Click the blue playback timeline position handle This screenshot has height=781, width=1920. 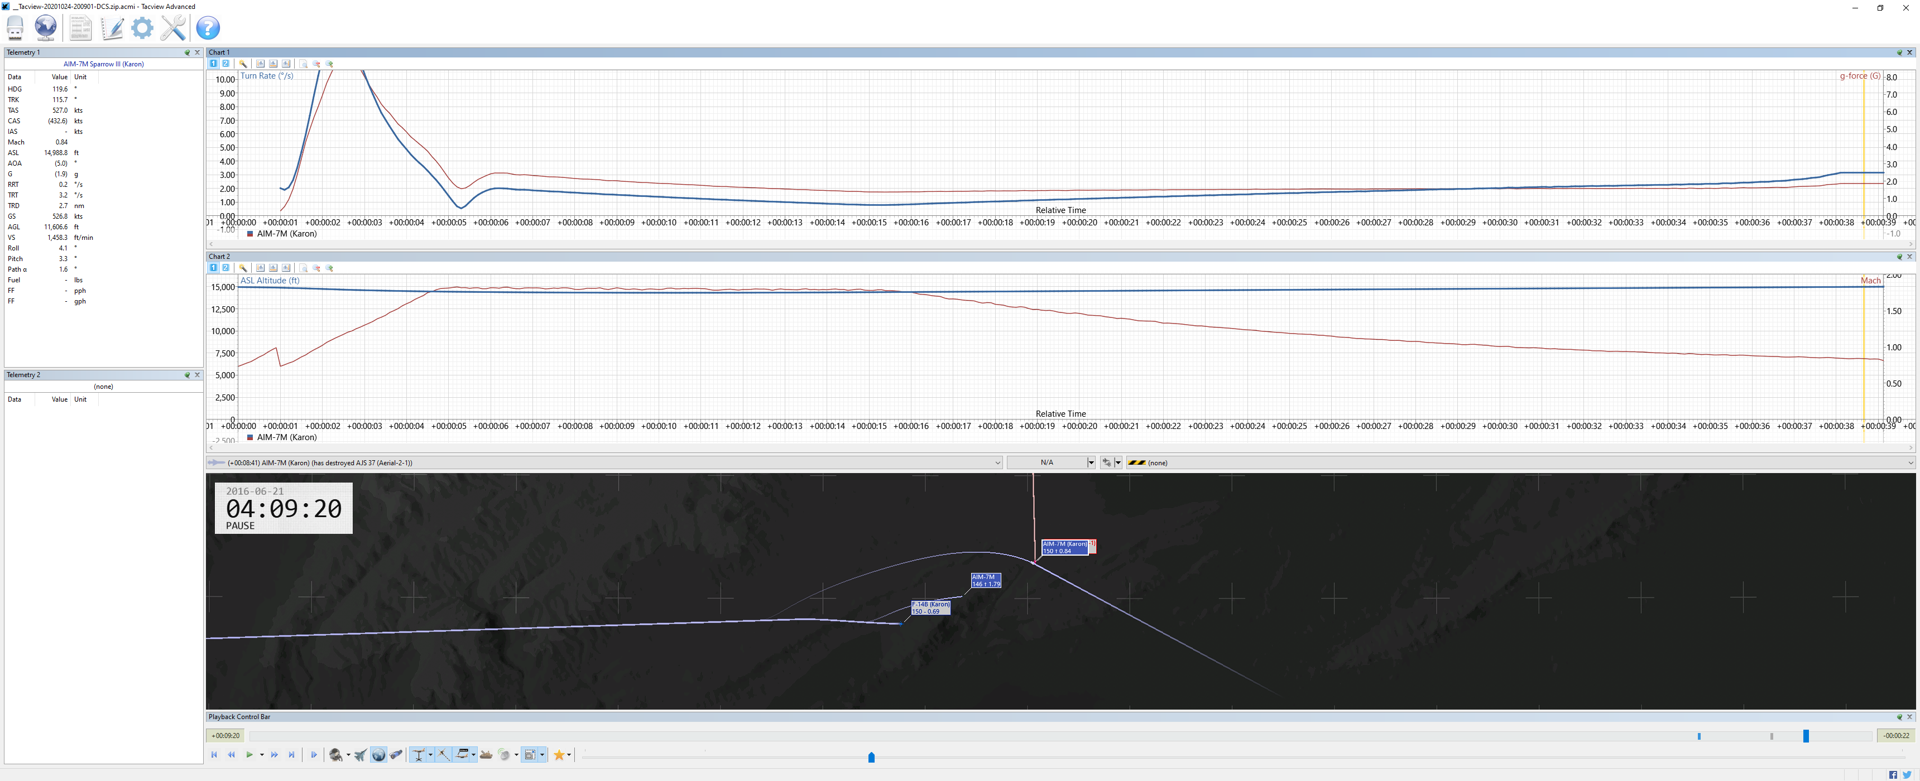[1806, 736]
